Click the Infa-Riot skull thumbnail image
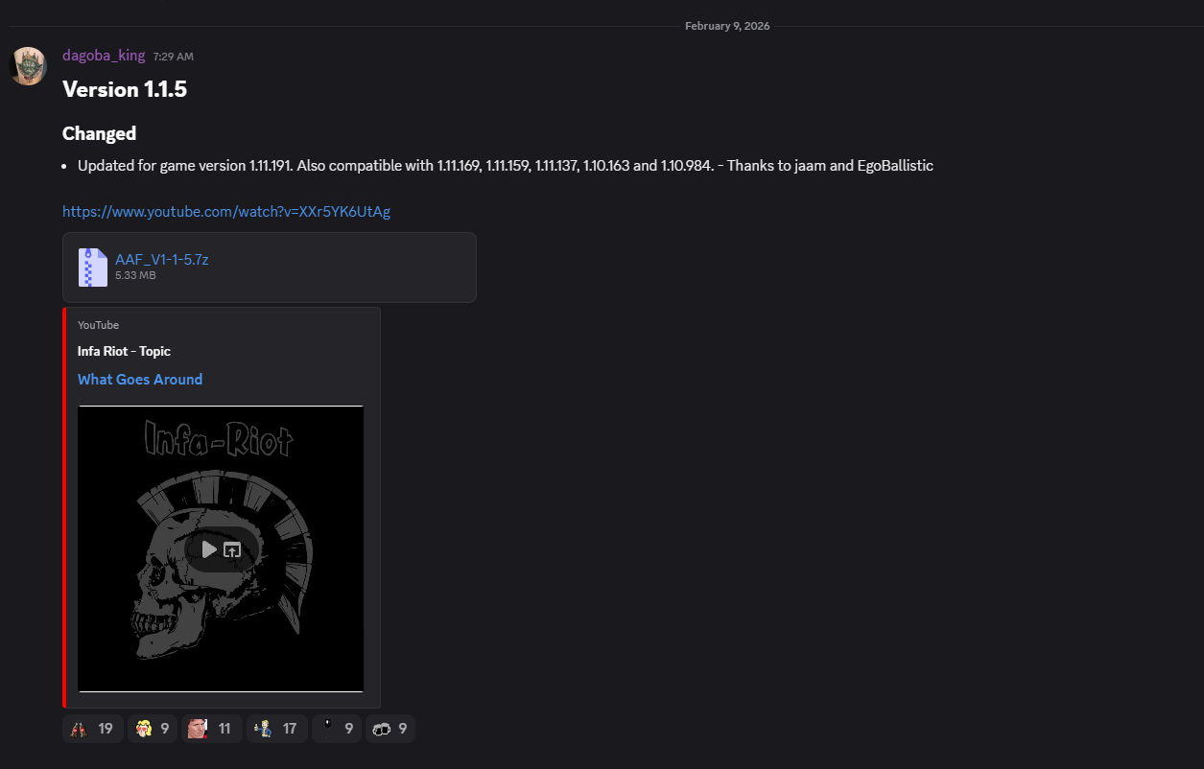 (221, 548)
